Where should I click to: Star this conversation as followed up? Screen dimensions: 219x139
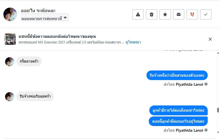pos(165,14)
